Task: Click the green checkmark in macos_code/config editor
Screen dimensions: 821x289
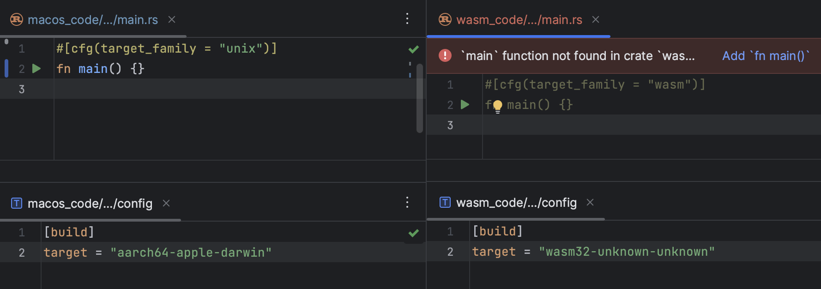Action: (413, 232)
